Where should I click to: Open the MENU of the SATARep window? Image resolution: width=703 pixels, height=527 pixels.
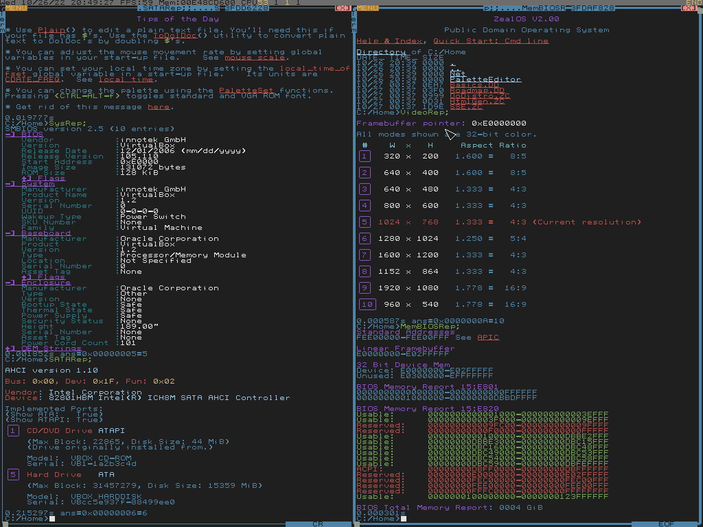tap(16, 8)
